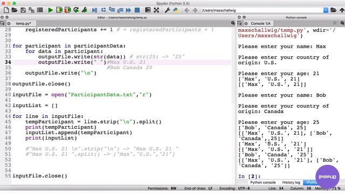345x194 pixels.
Task: Click the working directory path field
Action: pos(262,10)
